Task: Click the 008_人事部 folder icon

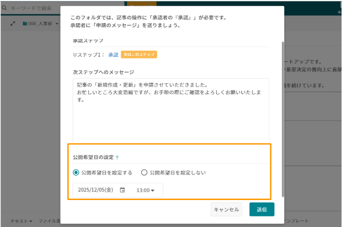Action: (x=25, y=23)
